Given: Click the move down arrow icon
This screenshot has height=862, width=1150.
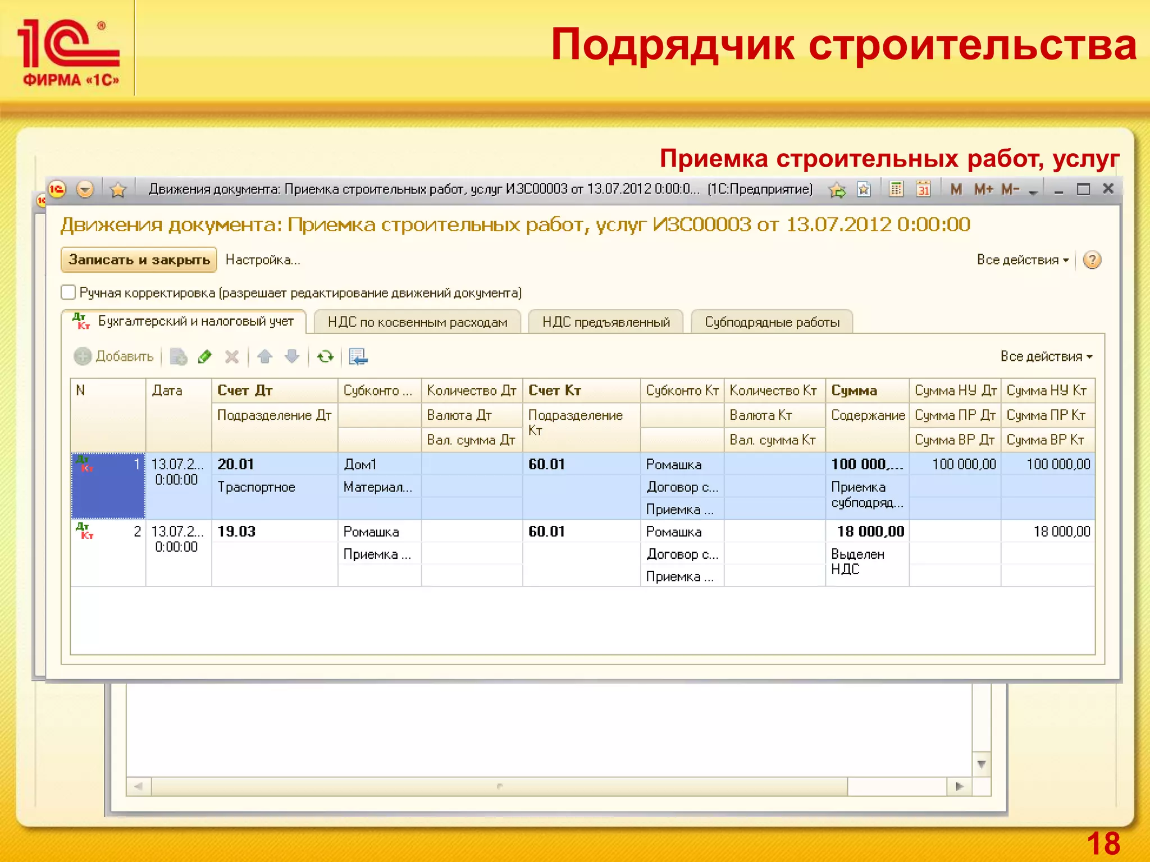Looking at the screenshot, I should tap(292, 356).
